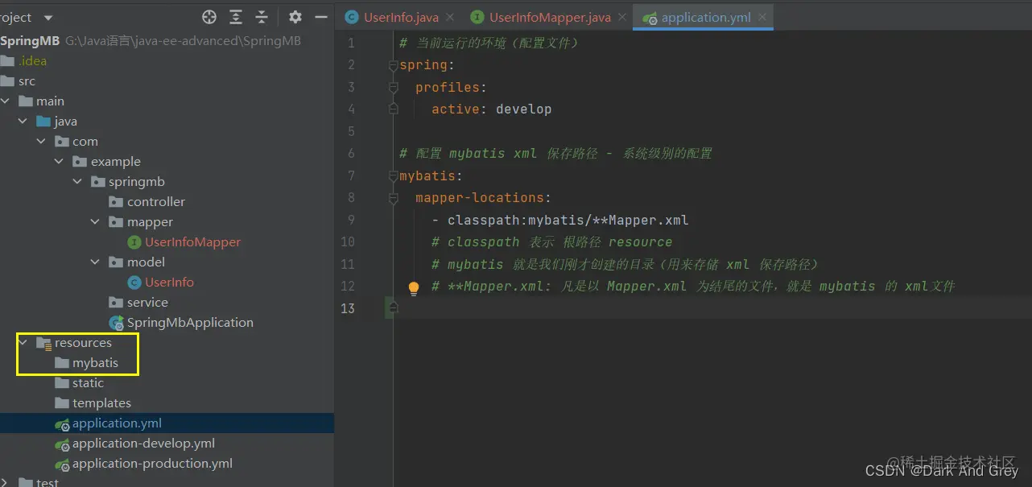Click the classpath:mybatis/**Mapper.xml value
Image resolution: width=1032 pixels, height=487 pixels.
(568, 220)
